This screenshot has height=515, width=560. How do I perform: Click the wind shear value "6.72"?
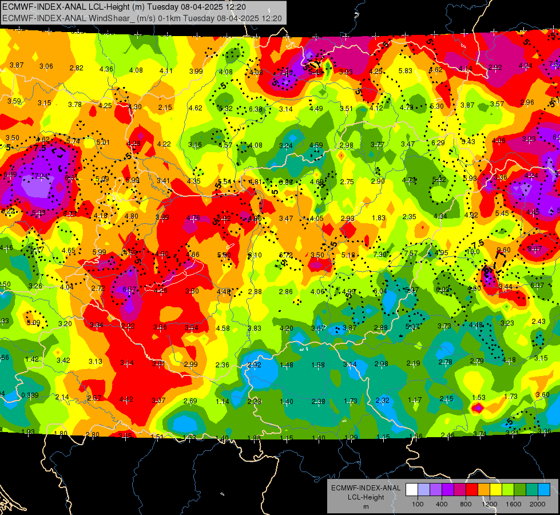tap(285, 255)
